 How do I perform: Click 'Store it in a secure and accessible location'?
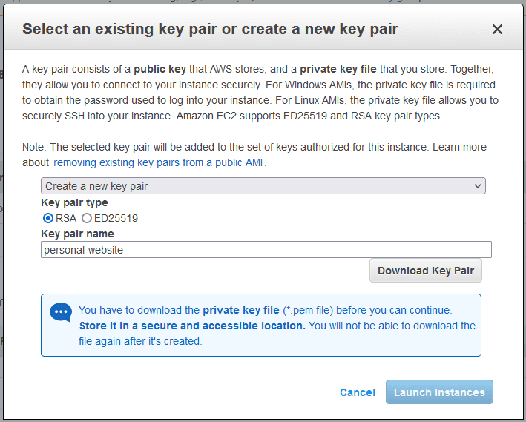click(191, 326)
